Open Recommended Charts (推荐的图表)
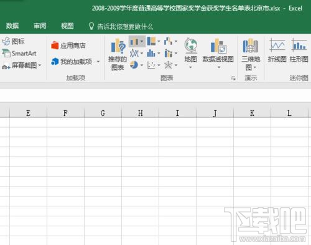 [x=118, y=54]
